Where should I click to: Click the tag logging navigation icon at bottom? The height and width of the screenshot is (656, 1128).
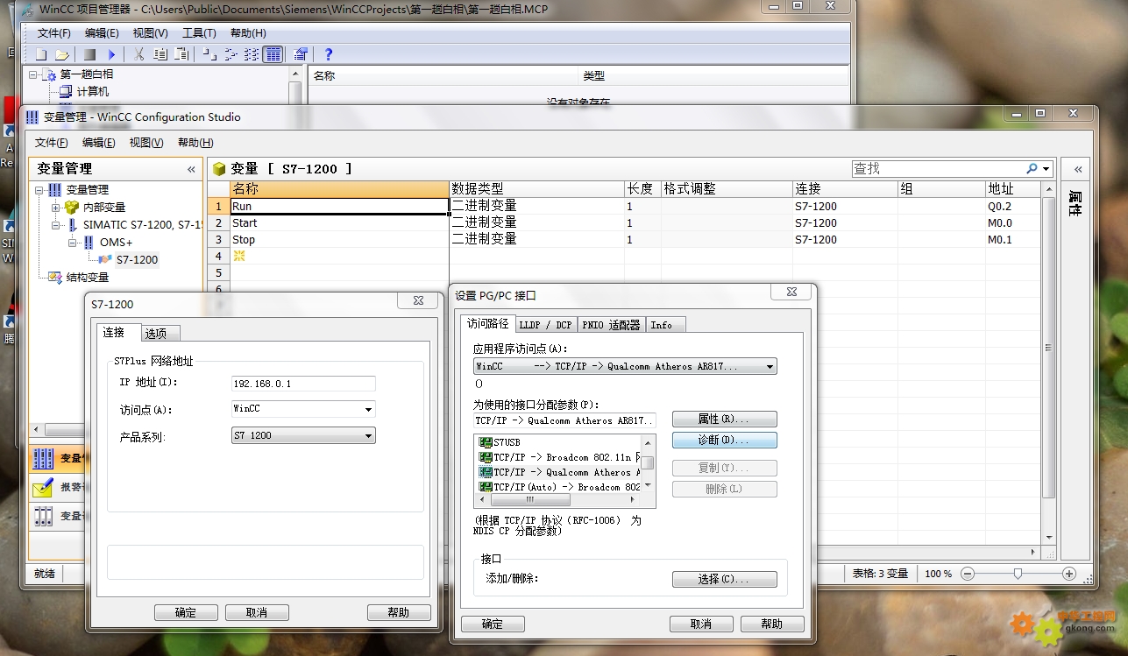43,517
